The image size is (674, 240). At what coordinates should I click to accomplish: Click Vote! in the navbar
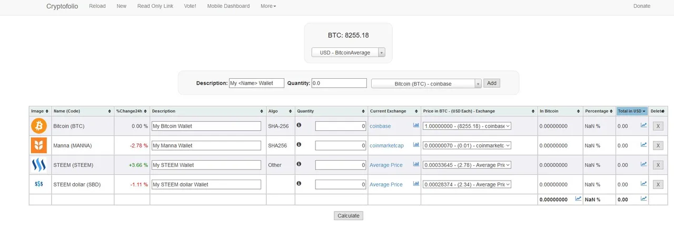coord(190,6)
